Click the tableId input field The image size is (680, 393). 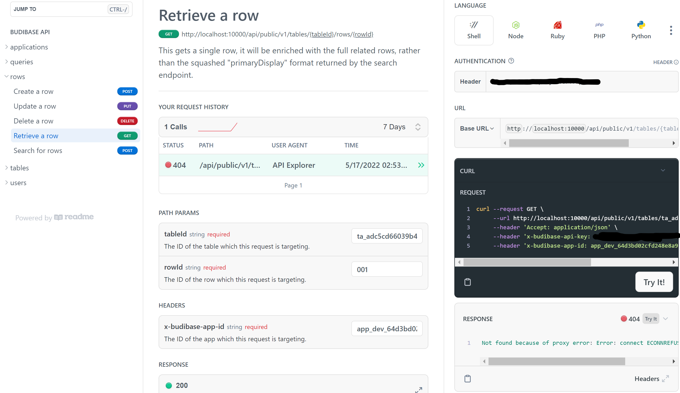(x=387, y=236)
